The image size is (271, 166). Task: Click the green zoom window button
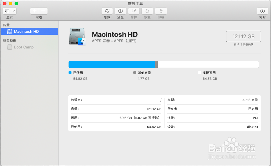tap(16, 3)
